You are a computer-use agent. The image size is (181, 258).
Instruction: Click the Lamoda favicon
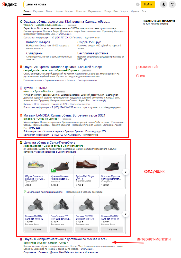21,115
